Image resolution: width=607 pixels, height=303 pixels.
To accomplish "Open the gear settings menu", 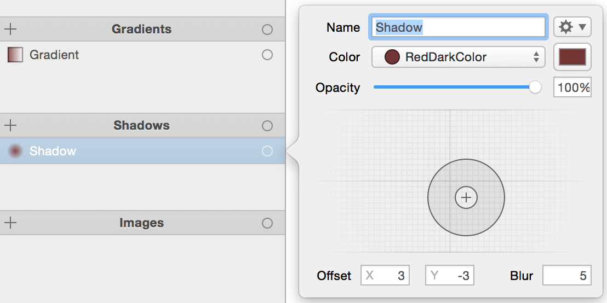I will [x=572, y=27].
